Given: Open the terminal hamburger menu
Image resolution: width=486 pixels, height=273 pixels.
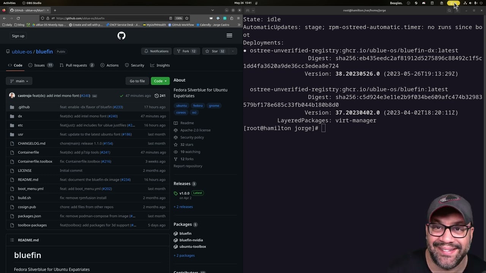Looking at the screenshot, I should coord(457,10).
